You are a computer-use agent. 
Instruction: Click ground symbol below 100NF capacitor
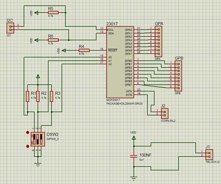coord(134,178)
